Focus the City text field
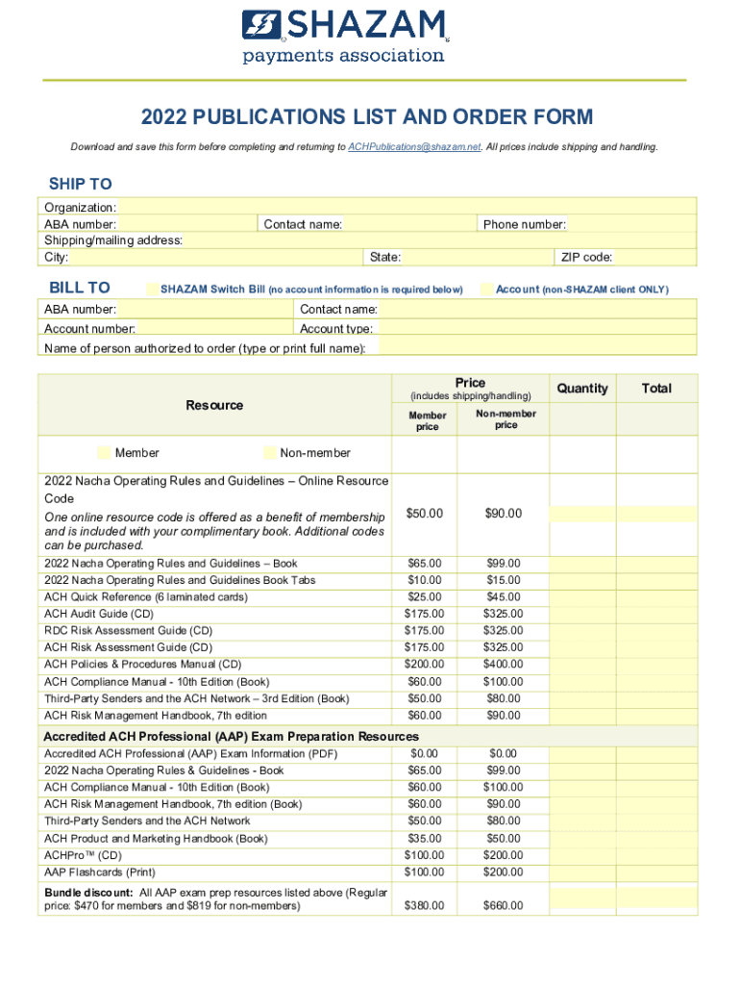740x985 pixels. (208, 257)
